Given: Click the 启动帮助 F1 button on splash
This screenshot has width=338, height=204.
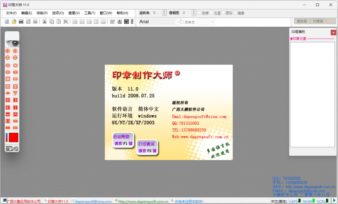Looking at the screenshot, I should click(x=123, y=140).
